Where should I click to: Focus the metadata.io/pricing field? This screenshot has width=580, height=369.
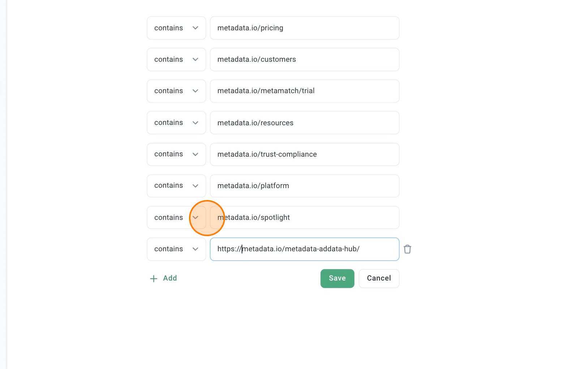click(305, 28)
